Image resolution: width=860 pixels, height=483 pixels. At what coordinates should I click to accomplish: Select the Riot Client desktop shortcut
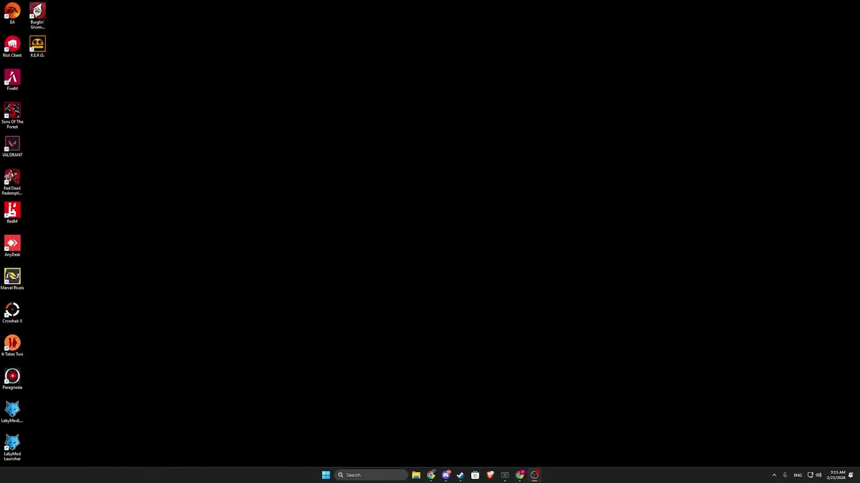click(x=12, y=47)
